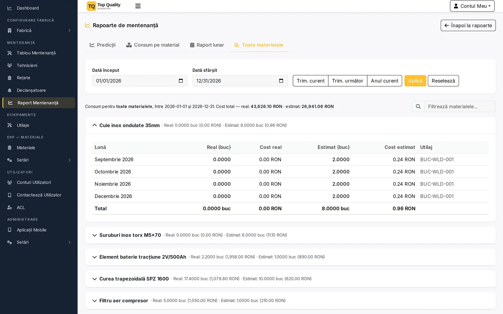
Task: Open the Contul Meu dropdown
Action: click(472, 6)
